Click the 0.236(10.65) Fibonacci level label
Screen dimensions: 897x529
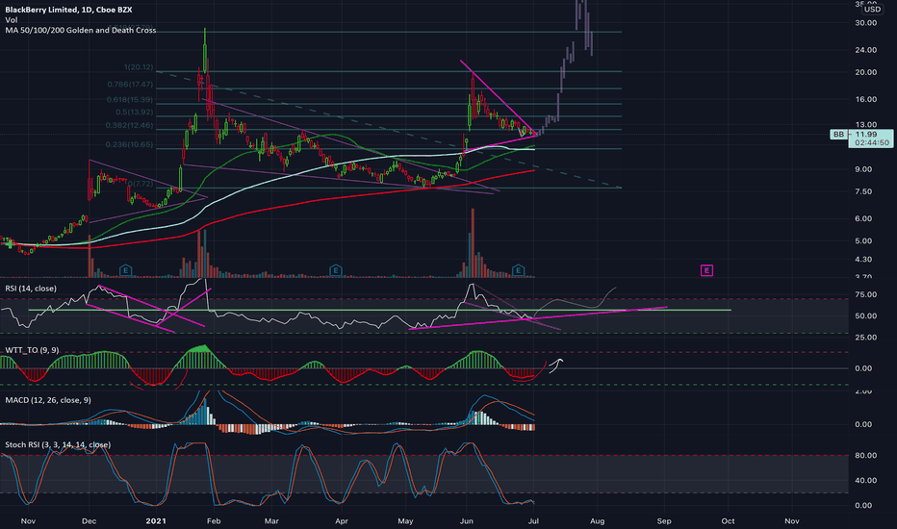(129, 144)
